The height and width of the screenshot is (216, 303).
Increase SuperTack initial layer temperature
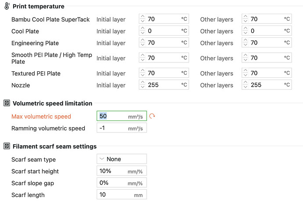point(143,17)
